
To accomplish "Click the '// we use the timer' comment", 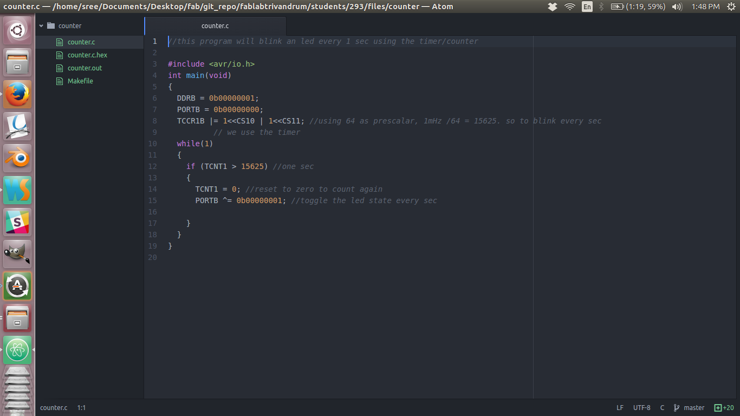I will [x=257, y=132].
